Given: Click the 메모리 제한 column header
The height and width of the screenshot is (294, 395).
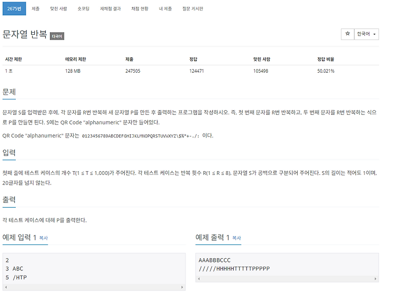Looking at the screenshot, I should 75,59.
